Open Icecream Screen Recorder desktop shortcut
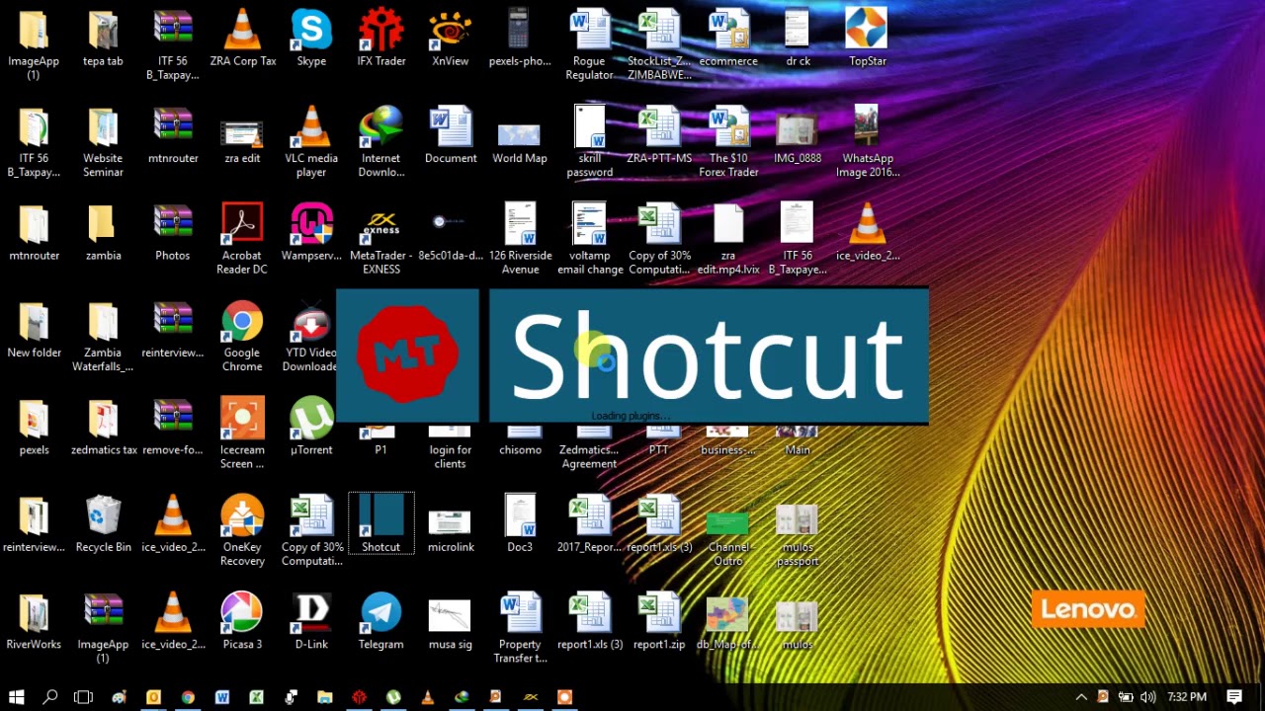 pos(242,433)
